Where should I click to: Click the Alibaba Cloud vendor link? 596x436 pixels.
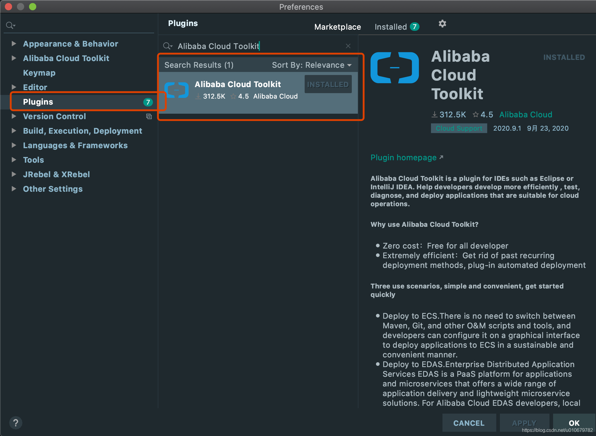tap(525, 115)
